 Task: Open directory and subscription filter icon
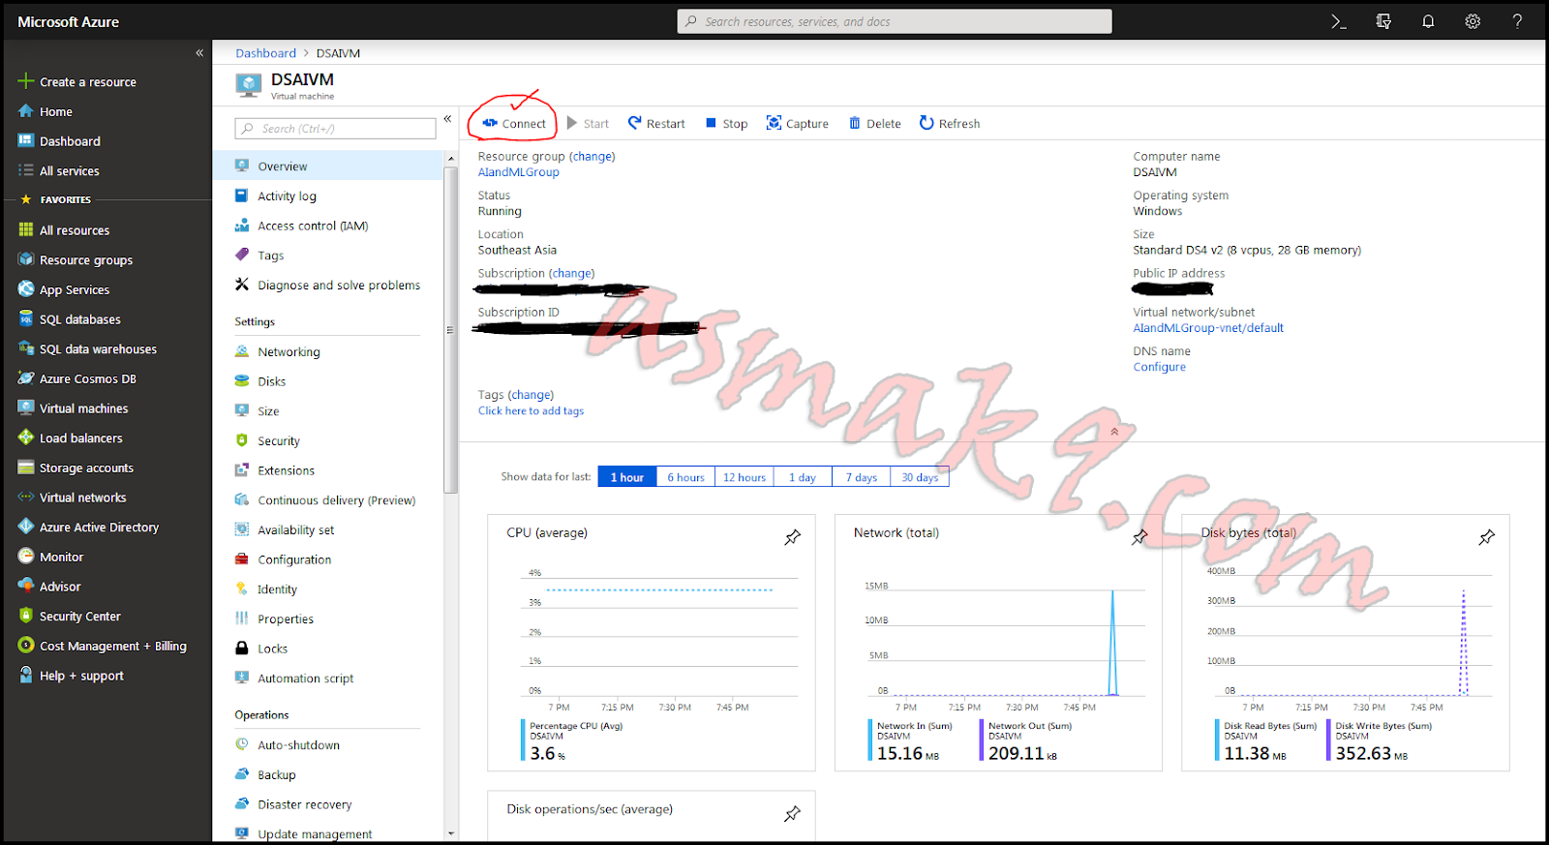[x=1383, y=21]
